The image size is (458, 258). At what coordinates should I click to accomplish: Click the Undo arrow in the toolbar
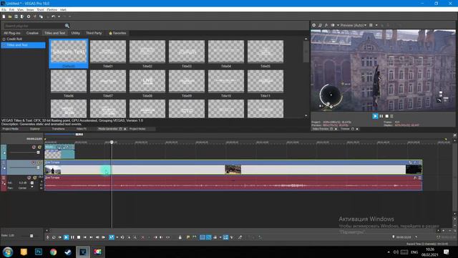pos(53,16)
